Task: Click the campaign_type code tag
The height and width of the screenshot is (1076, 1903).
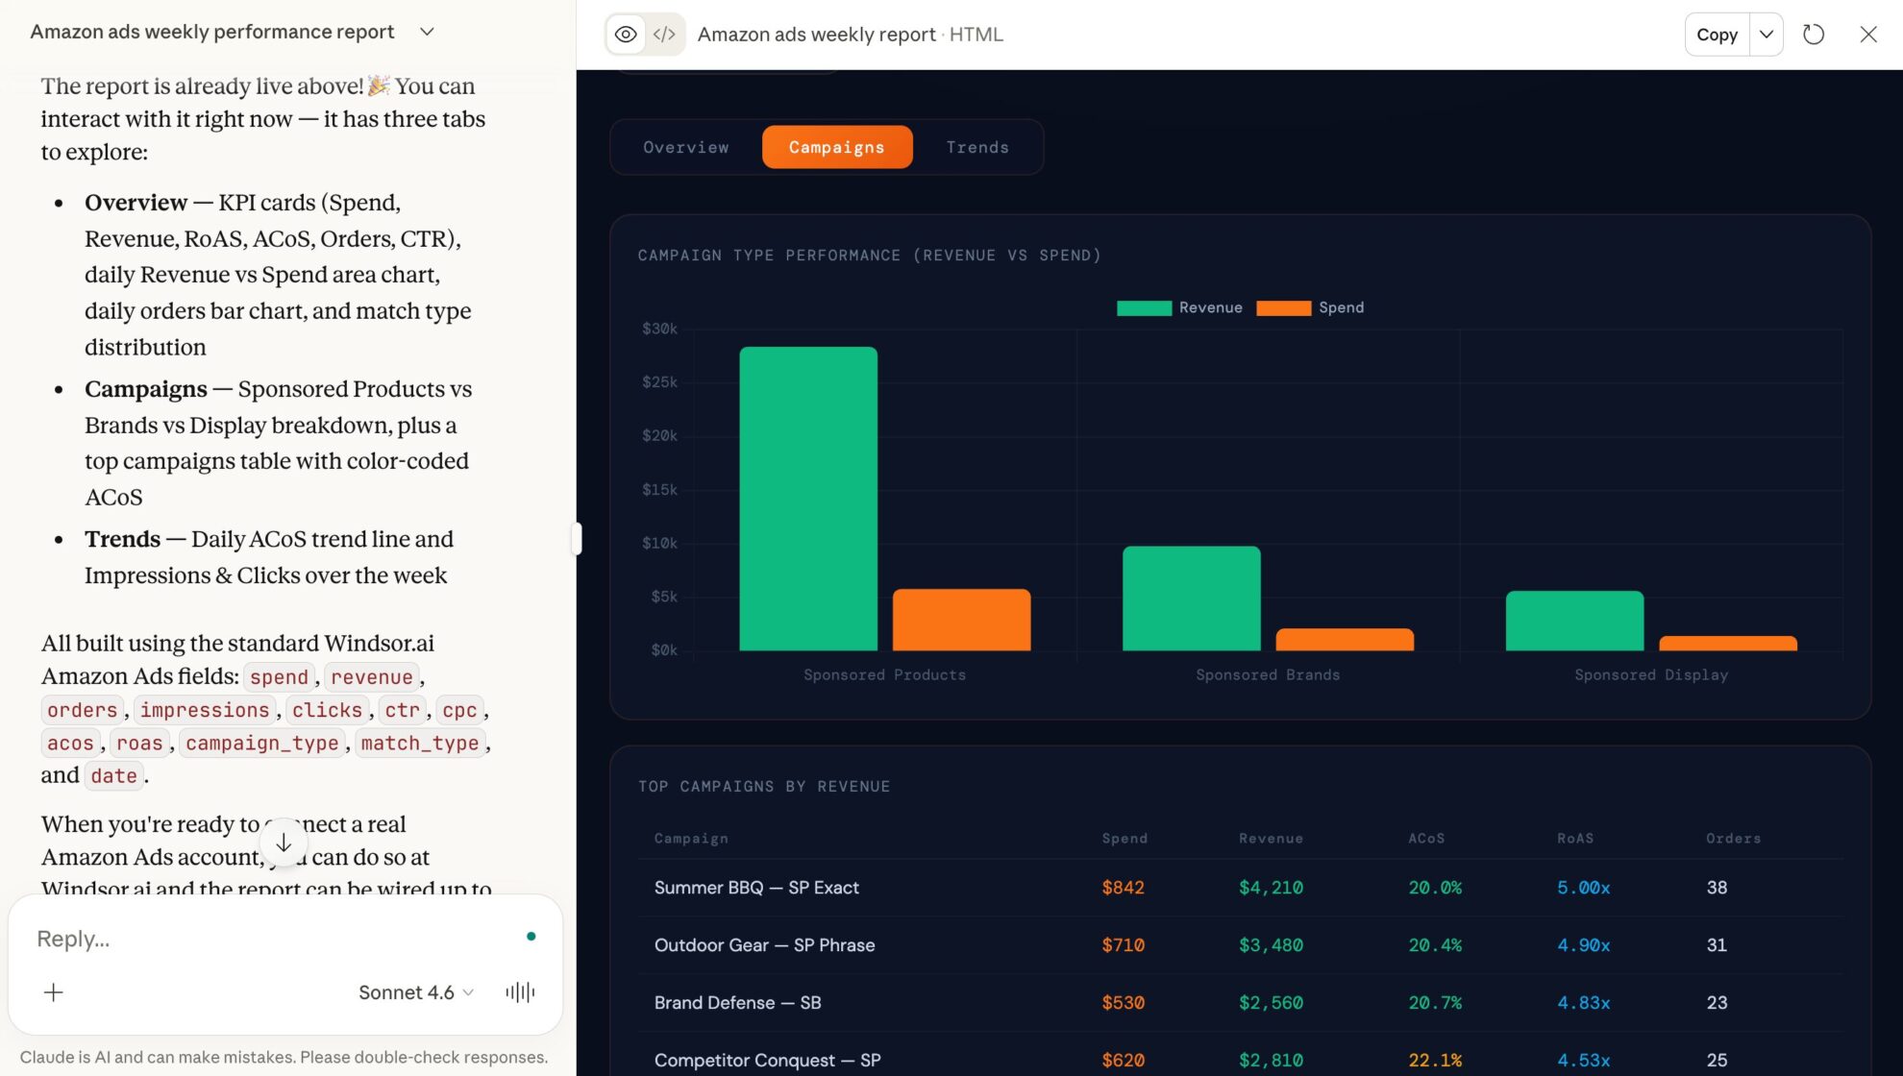Action: [x=261, y=743]
